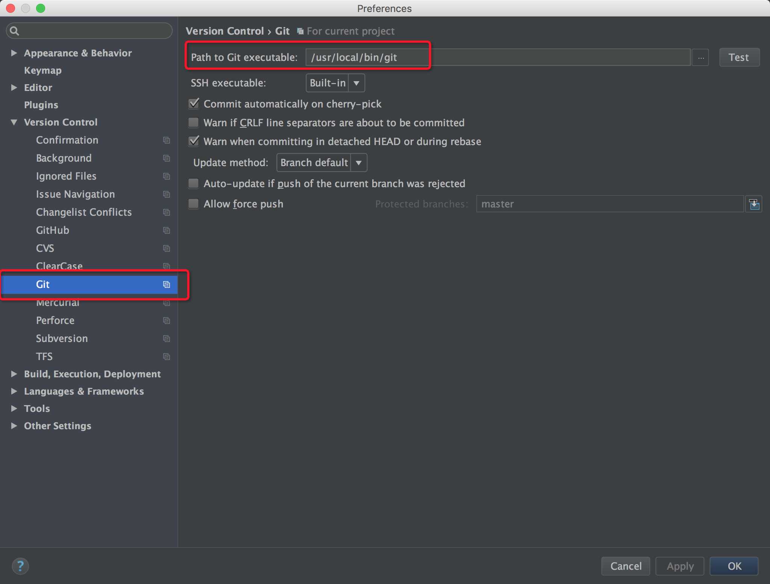Screen dimensions: 770x584
Task: Expand the Update method dropdown
Action: pos(359,163)
